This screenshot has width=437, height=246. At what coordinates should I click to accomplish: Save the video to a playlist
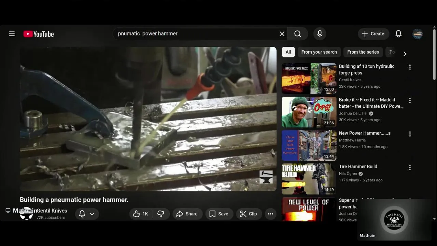point(219,214)
